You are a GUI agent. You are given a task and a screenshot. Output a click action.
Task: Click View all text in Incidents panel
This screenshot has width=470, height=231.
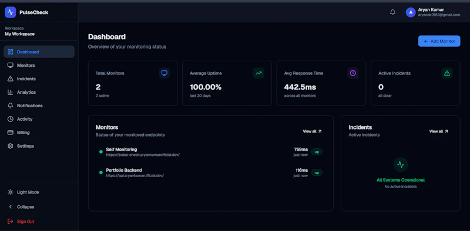pyautogui.click(x=436, y=131)
